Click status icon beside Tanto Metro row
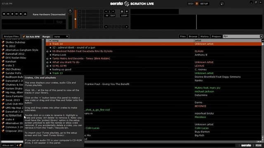This screenshot has height=148, width=264. pyautogui.click(x=47, y=59)
